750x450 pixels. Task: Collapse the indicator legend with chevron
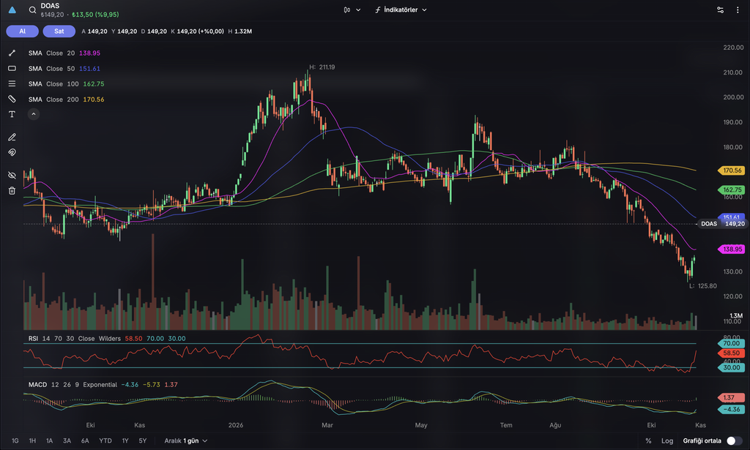point(34,114)
